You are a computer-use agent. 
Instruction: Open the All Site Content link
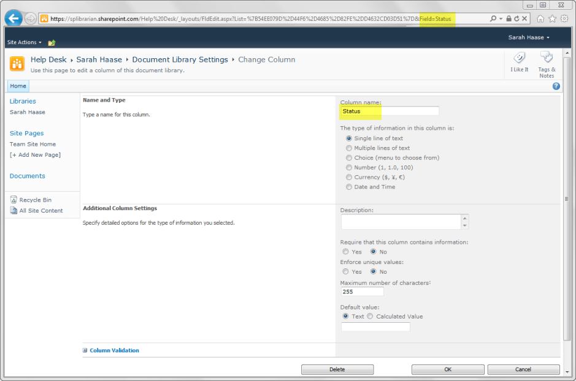40,211
